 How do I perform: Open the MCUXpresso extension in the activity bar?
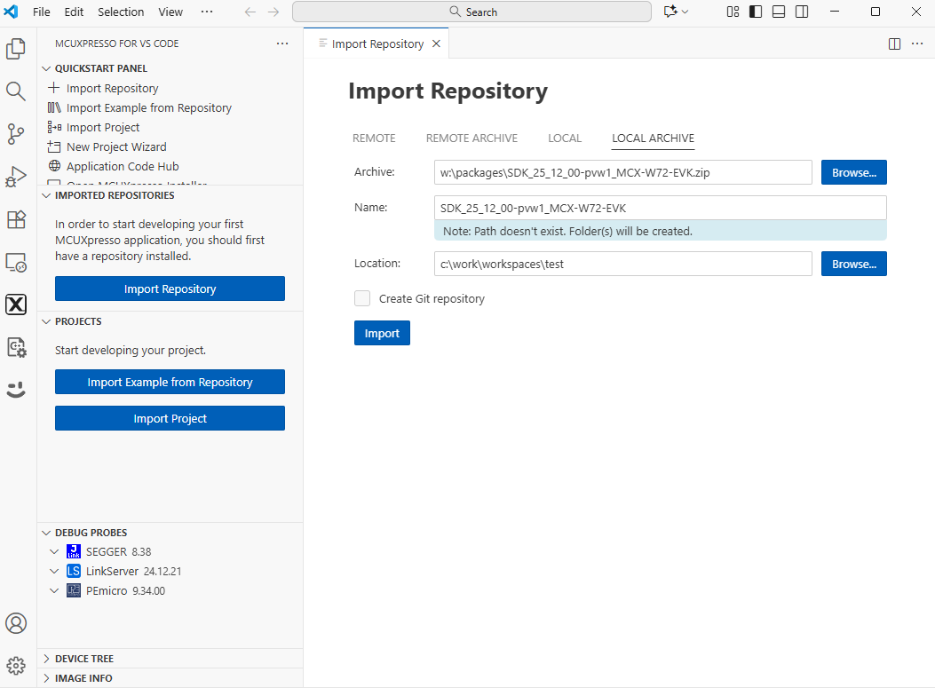(16, 304)
